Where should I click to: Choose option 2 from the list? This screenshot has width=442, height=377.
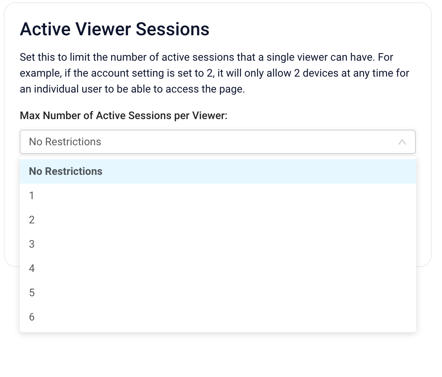[x=218, y=220]
